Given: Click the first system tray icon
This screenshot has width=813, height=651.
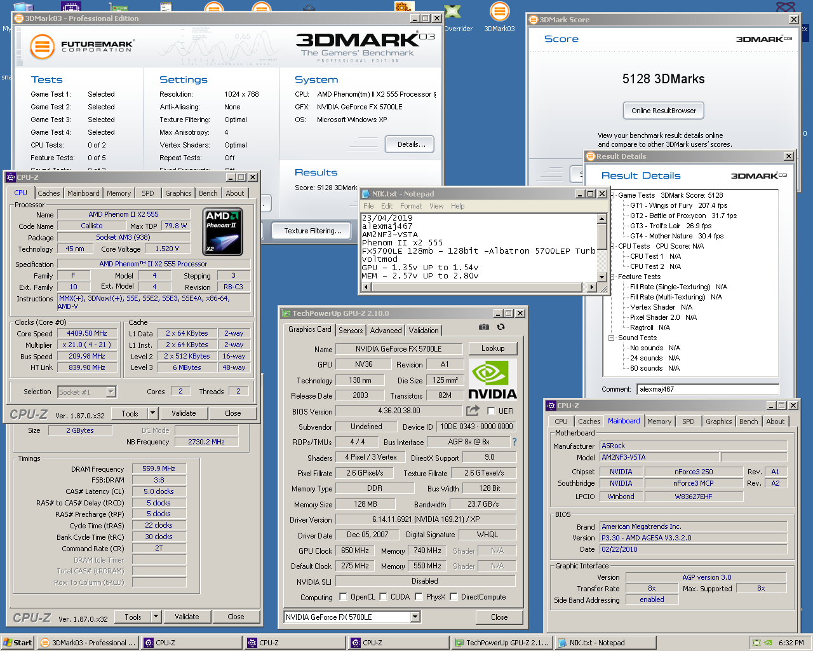Looking at the screenshot, I should coord(756,643).
